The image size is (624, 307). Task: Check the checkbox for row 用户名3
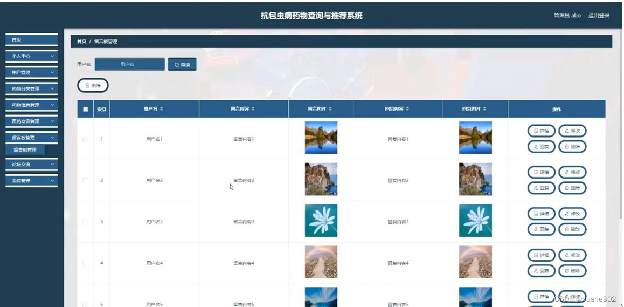click(85, 222)
